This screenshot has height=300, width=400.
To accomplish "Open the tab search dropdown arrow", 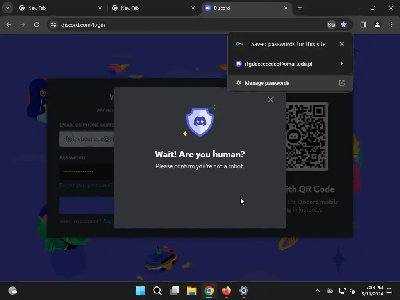I will coord(8,8).
